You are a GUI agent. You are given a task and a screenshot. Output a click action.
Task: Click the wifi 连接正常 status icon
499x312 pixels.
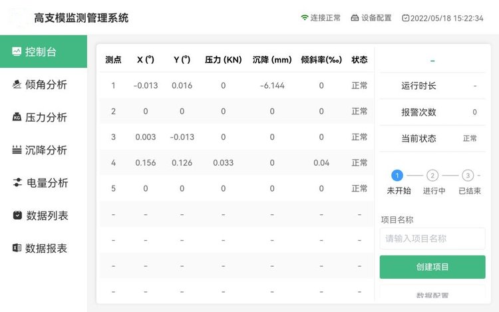point(305,18)
